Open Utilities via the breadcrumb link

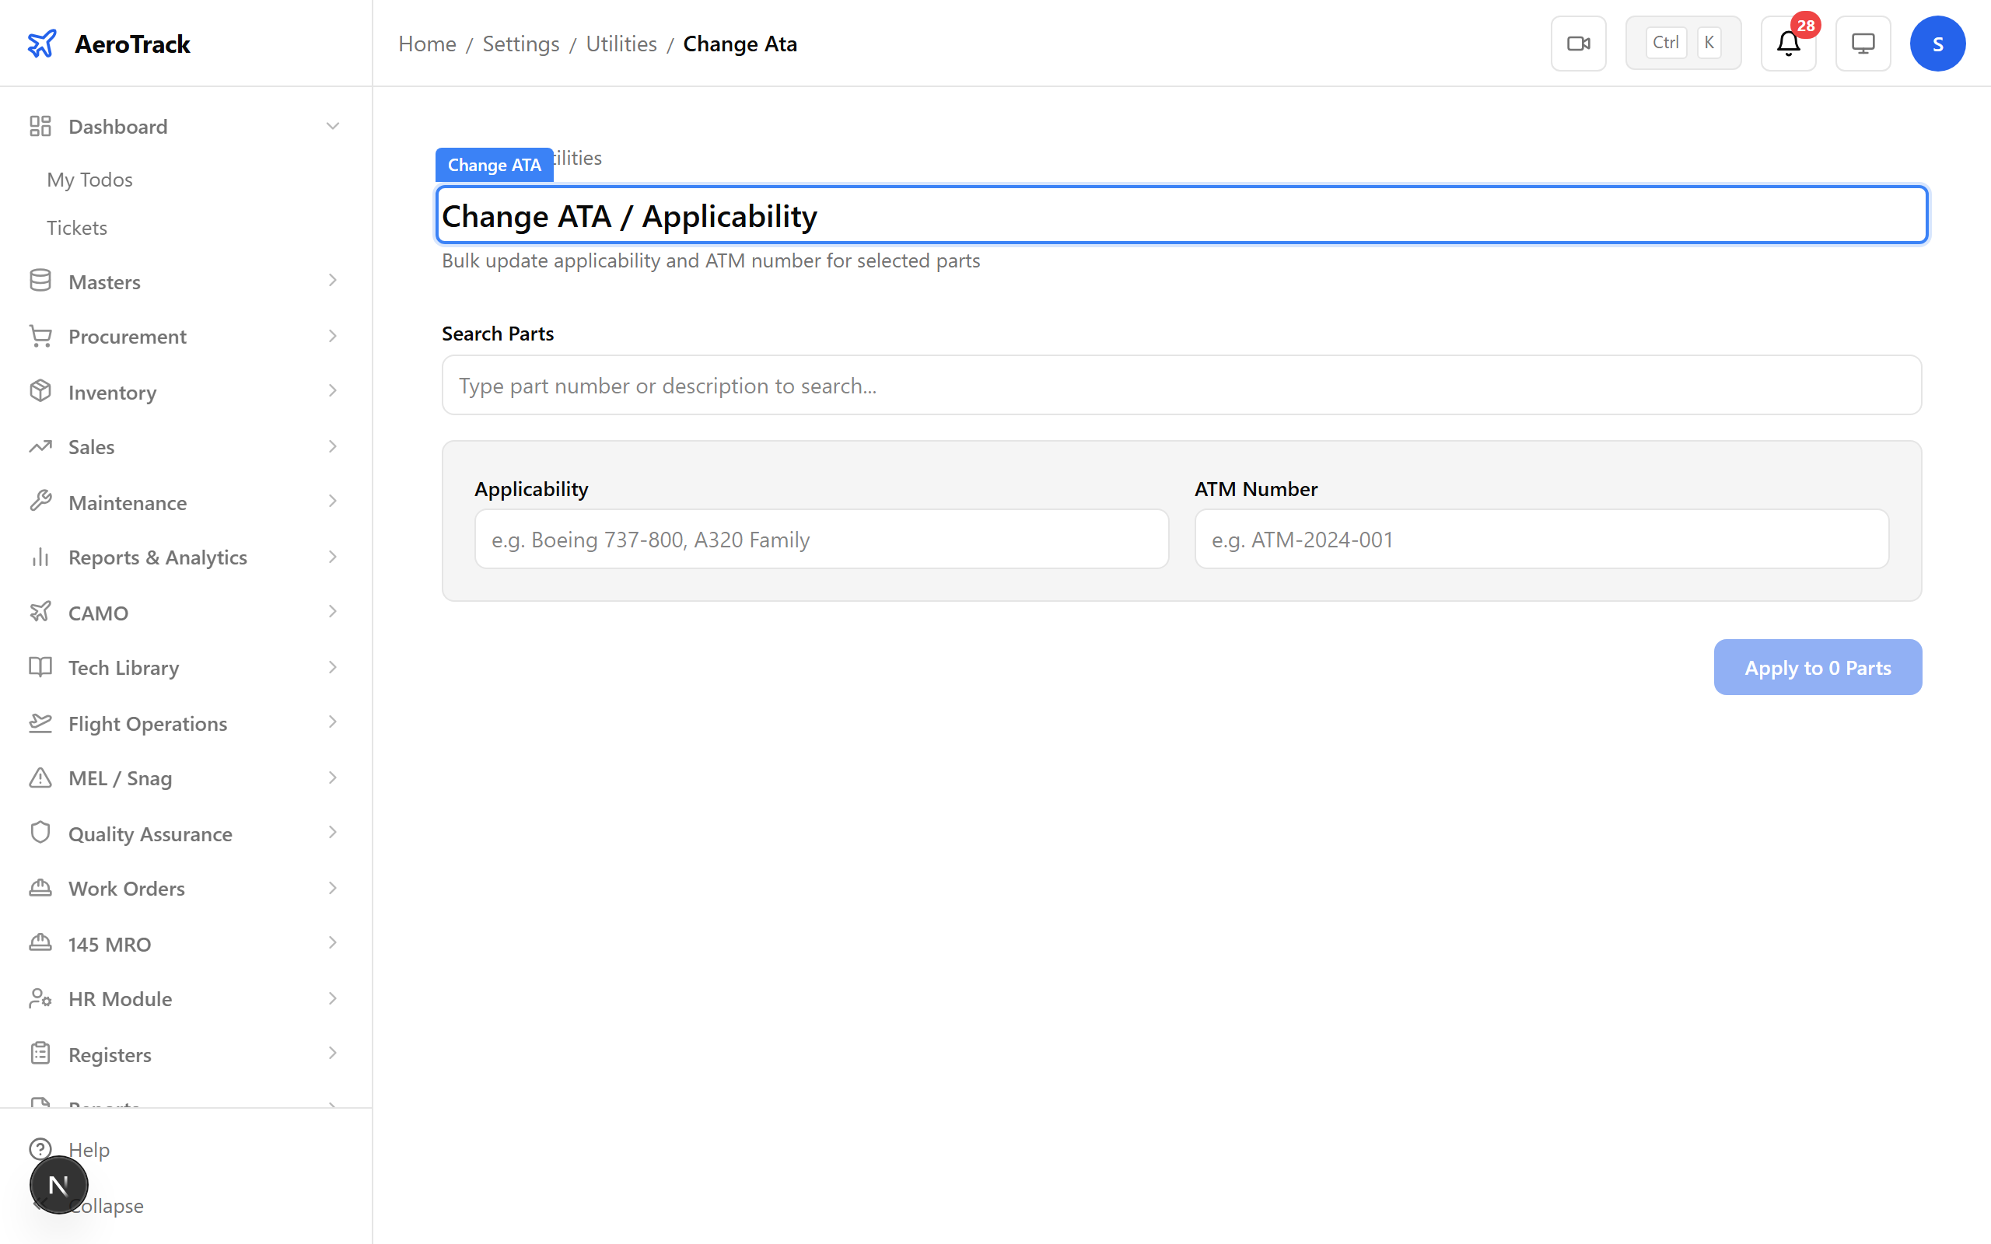click(621, 43)
